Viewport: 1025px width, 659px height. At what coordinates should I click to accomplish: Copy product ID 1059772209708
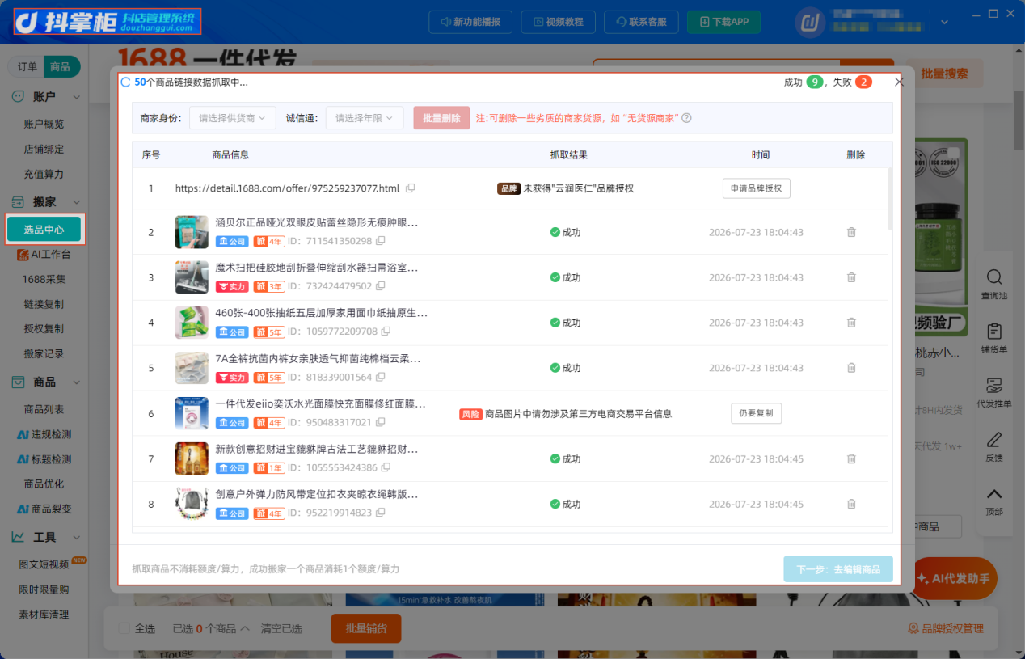(x=386, y=332)
